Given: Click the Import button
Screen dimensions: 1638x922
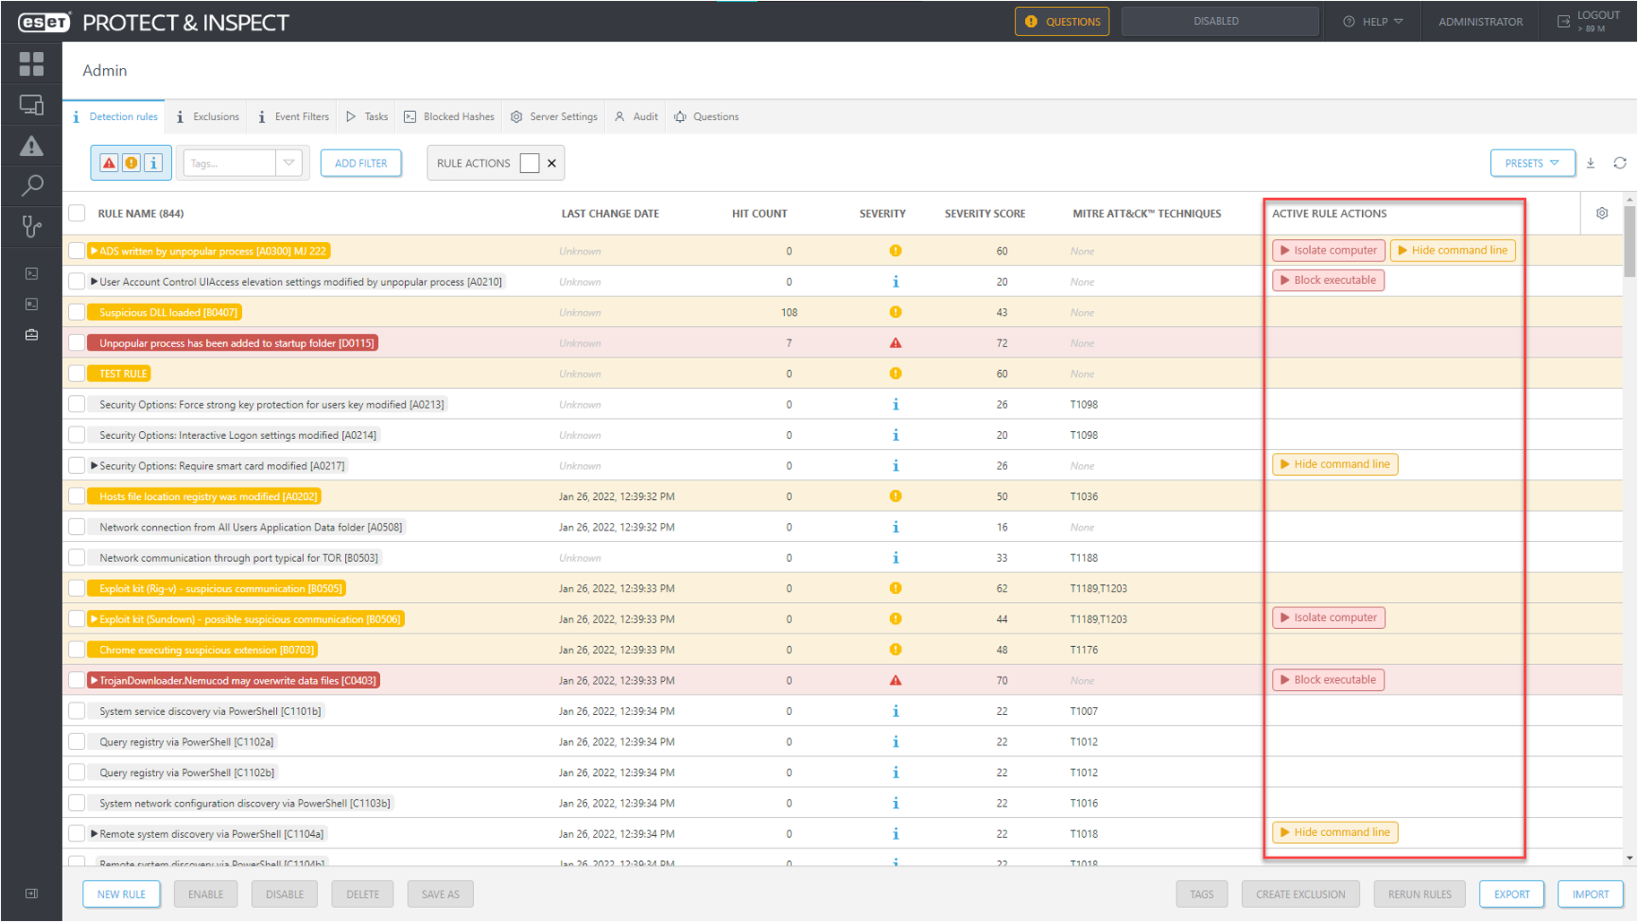Looking at the screenshot, I should click(1591, 894).
